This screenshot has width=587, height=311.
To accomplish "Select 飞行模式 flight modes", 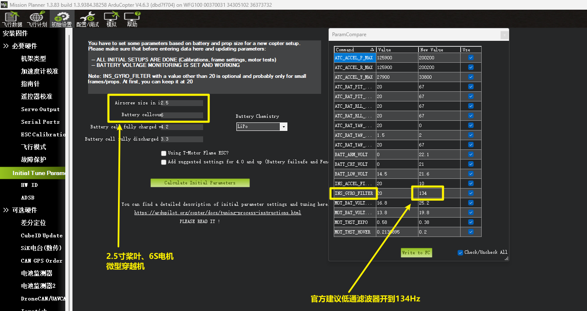I will coord(33,147).
